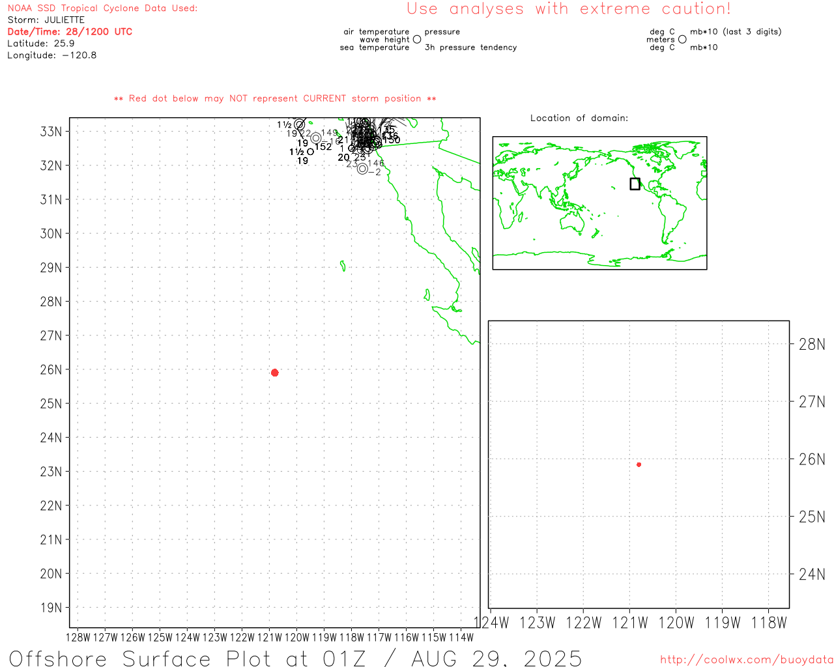Click the '3h pressure tendency' legend label
The height and width of the screenshot is (667, 834).
pos(470,48)
